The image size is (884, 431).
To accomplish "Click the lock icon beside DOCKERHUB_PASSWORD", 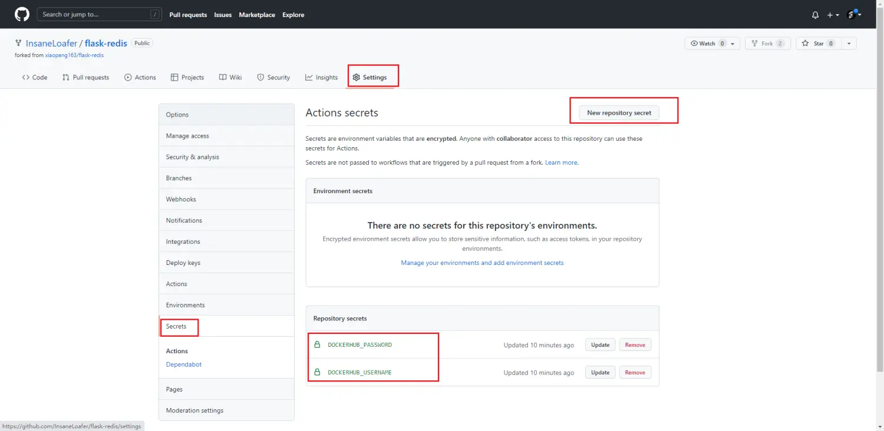I will pyautogui.click(x=317, y=344).
